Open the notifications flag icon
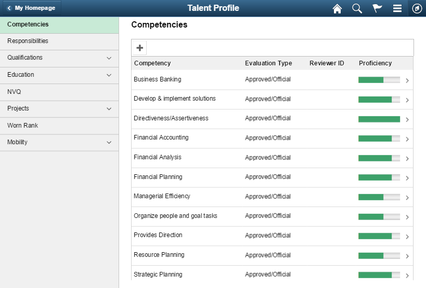The image size is (426, 288). coord(377,8)
